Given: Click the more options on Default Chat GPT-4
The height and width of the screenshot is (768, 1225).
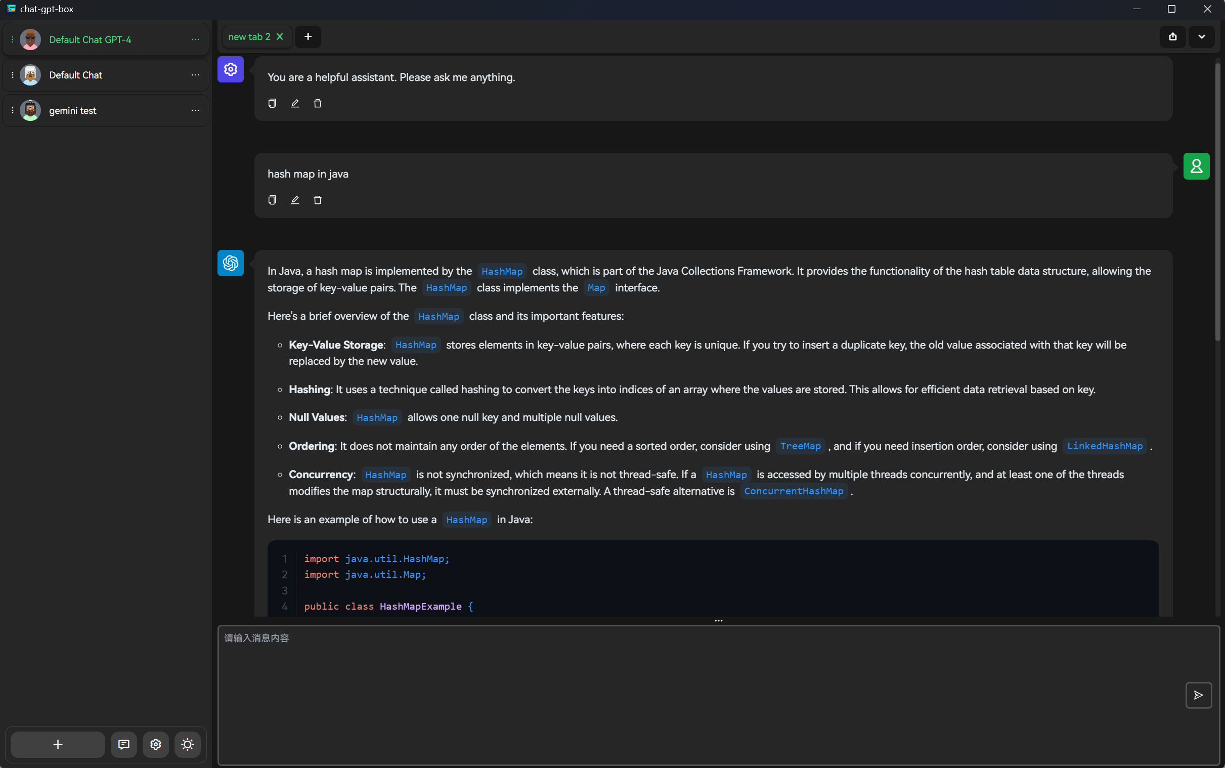Looking at the screenshot, I should (x=195, y=39).
